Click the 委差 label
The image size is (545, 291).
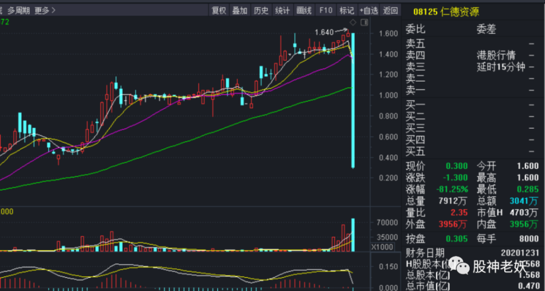[486, 30]
